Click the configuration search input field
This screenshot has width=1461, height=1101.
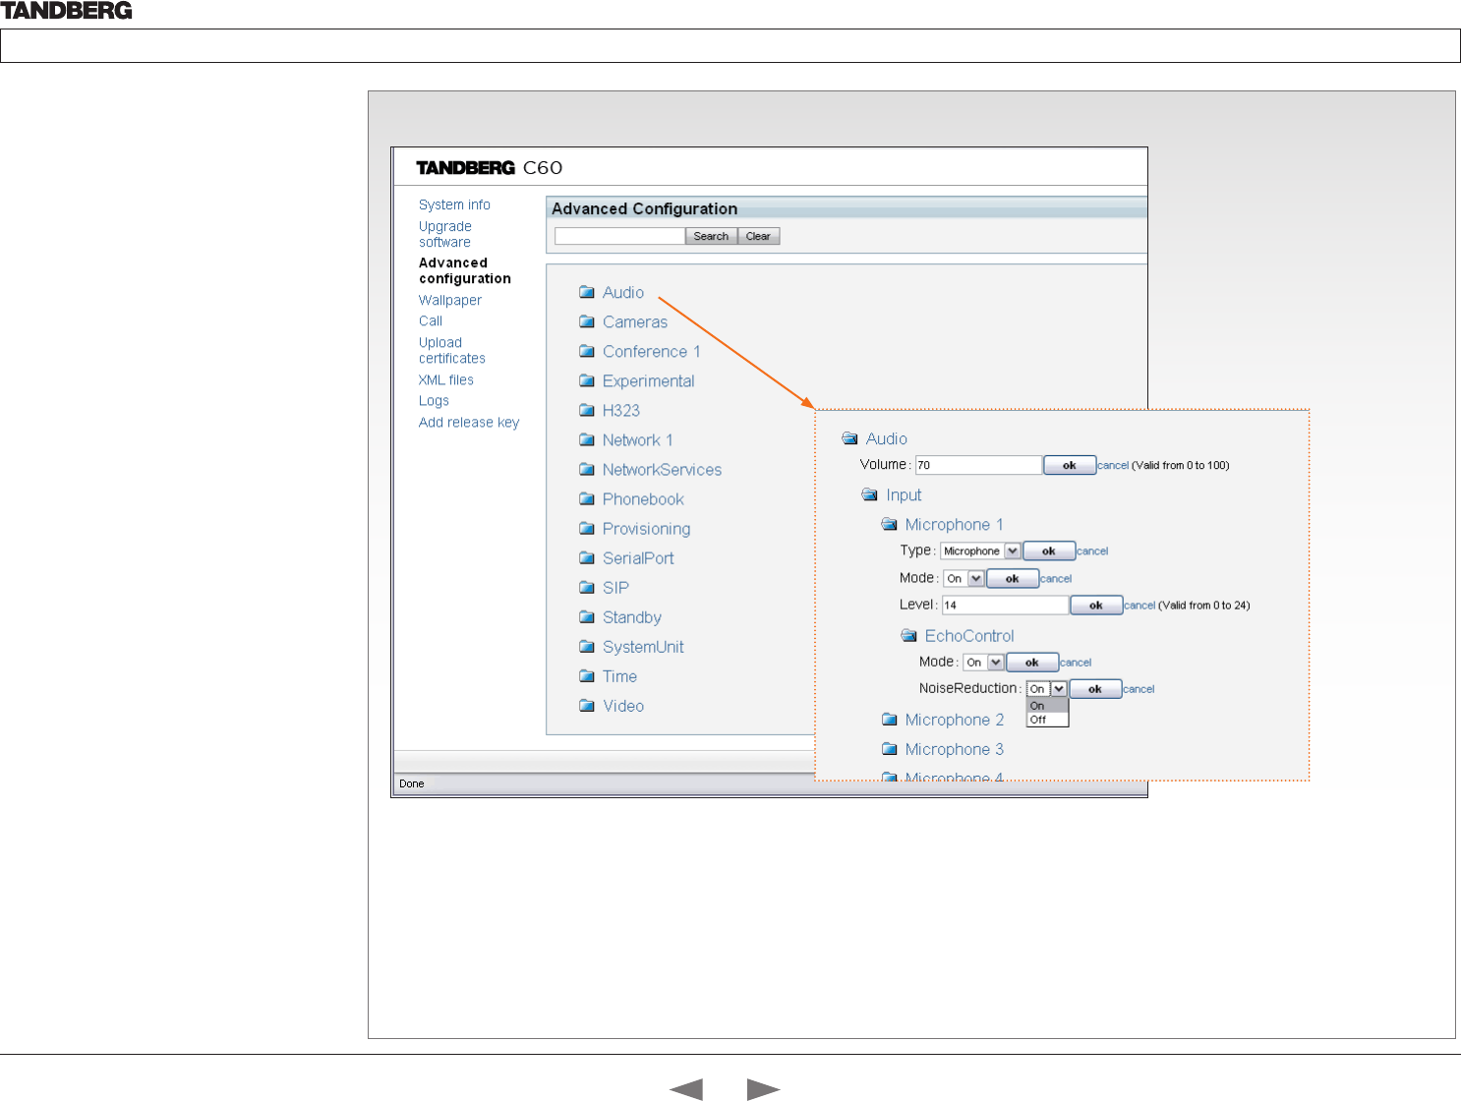tap(619, 236)
